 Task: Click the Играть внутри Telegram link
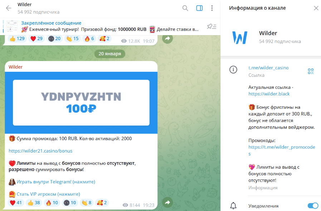point(56,182)
